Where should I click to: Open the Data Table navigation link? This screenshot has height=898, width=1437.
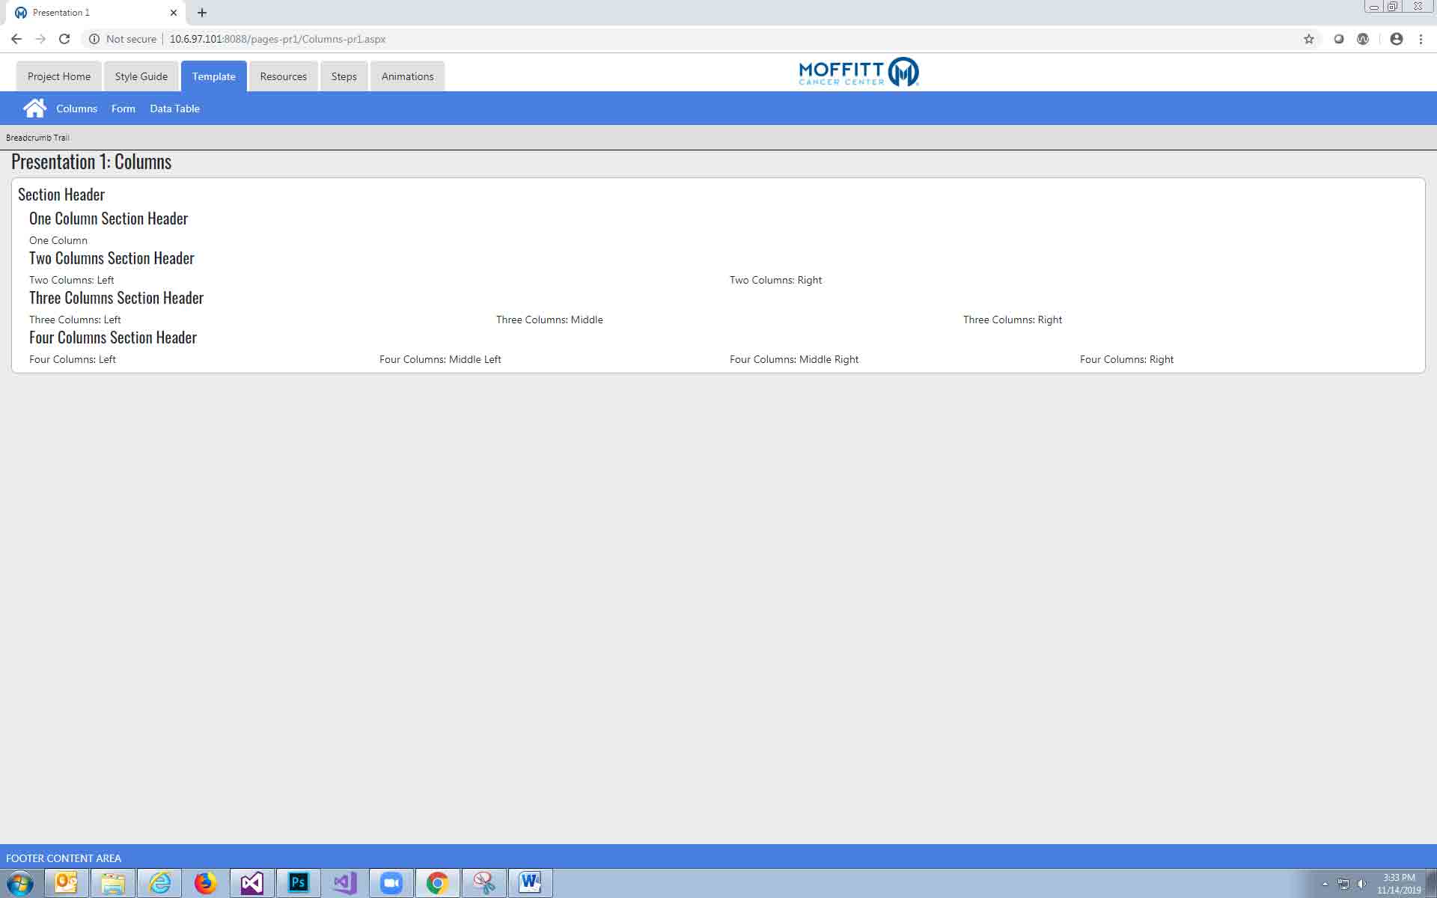(x=174, y=109)
